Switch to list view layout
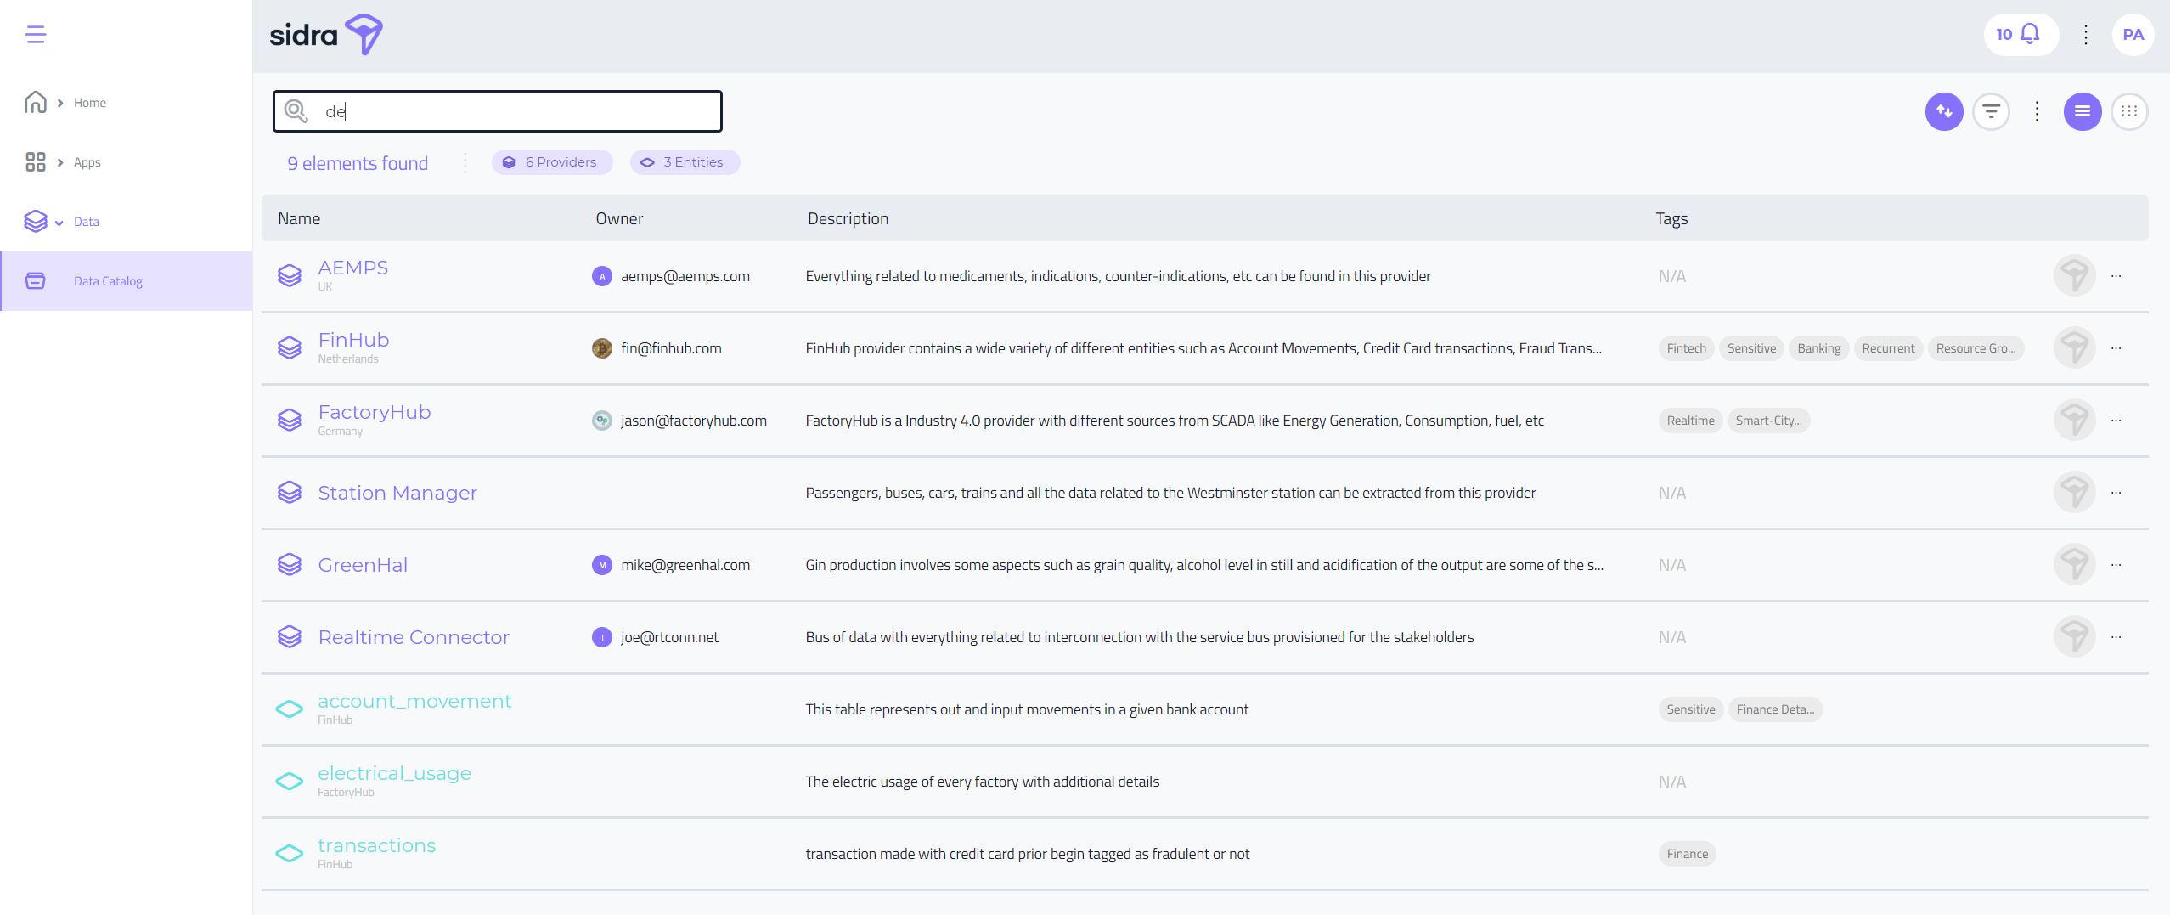 pos(2082,111)
